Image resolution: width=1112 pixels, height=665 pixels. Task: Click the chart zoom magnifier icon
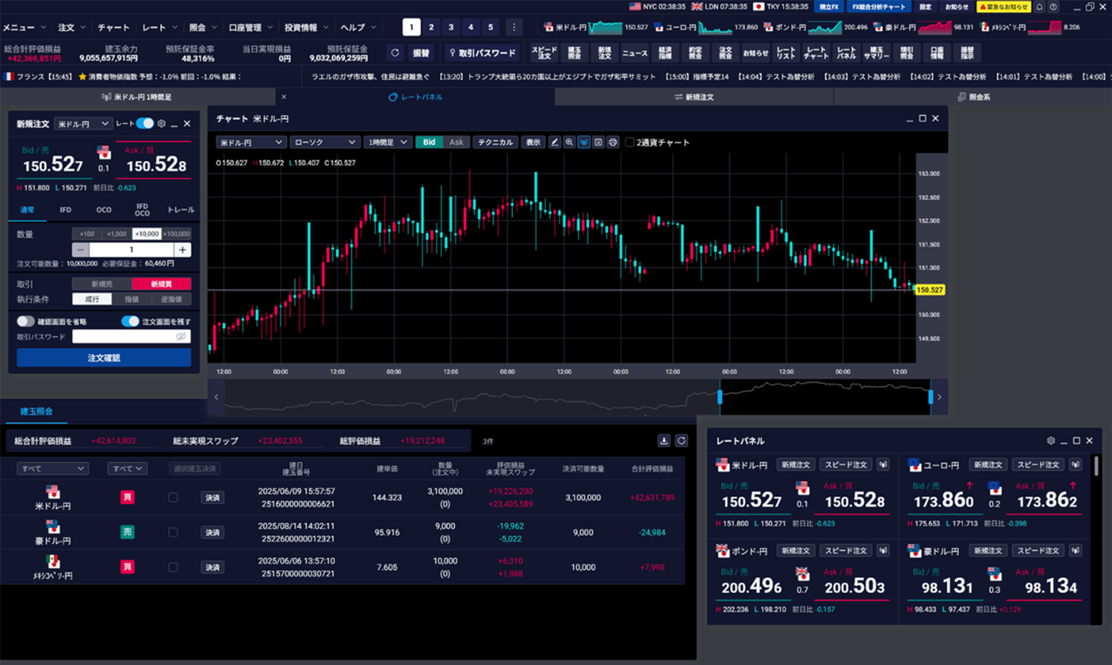point(569,142)
